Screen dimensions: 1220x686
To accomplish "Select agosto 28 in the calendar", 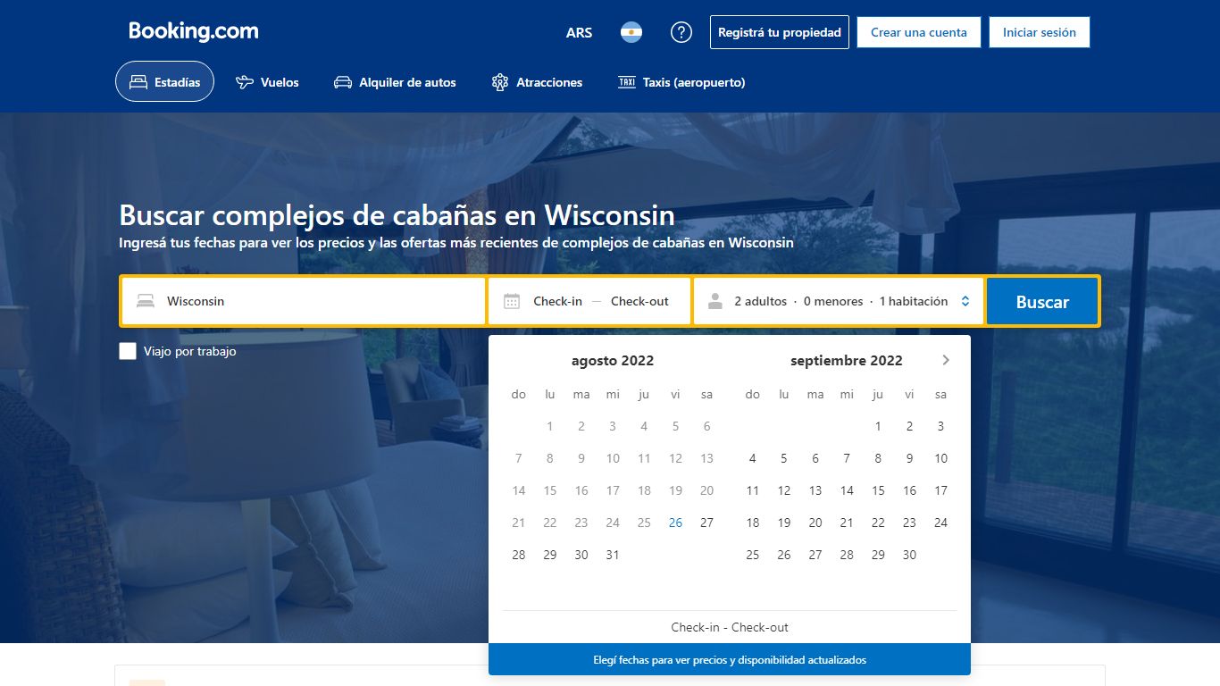I will coord(519,555).
